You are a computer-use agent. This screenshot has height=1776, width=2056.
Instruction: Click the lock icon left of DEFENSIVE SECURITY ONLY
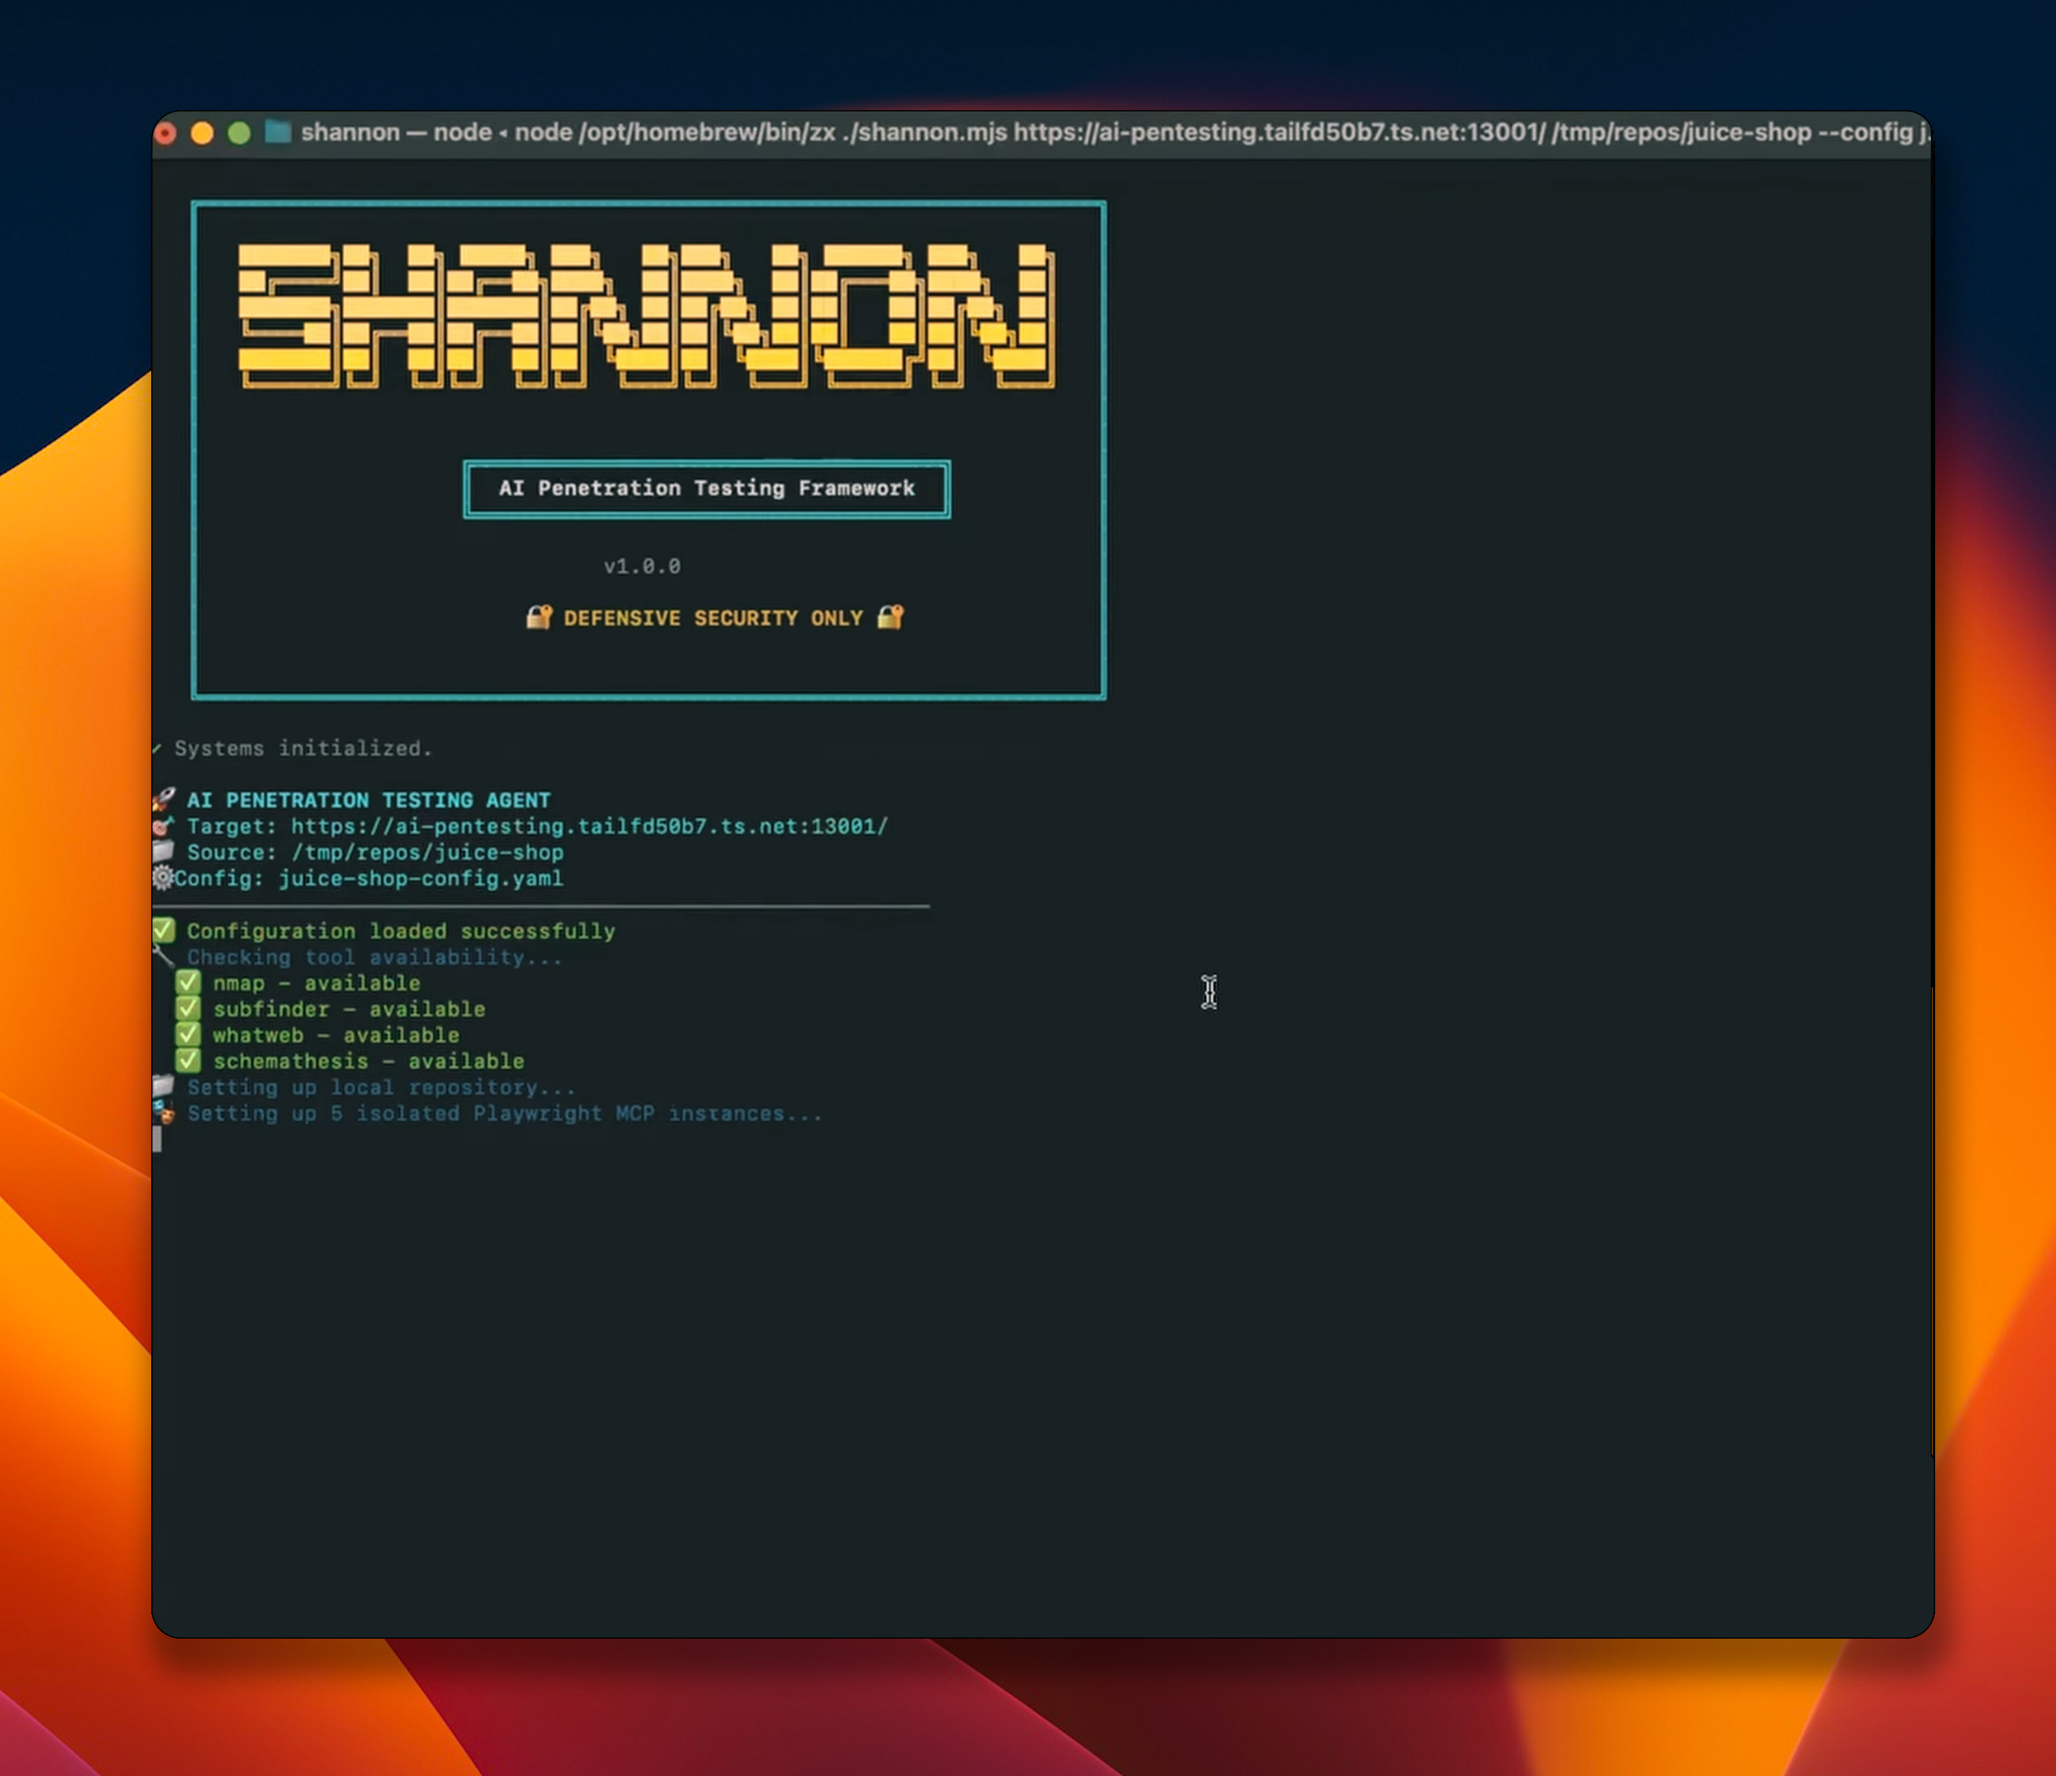[538, 617]
